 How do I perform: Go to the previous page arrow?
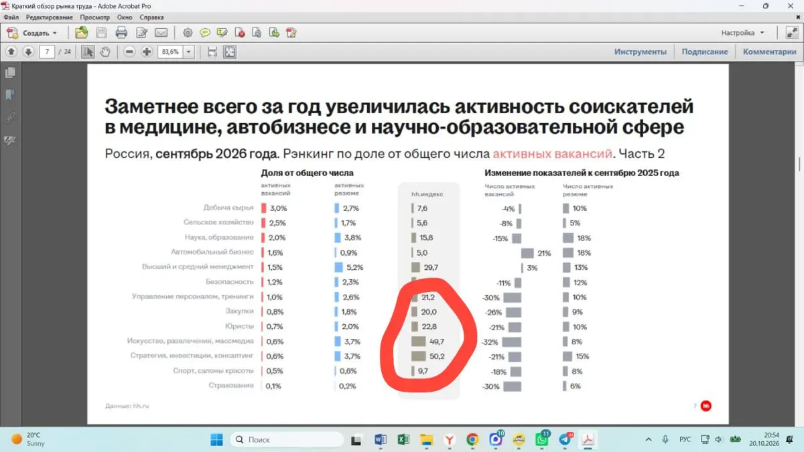pyautogui.click(x=11, y=52)
